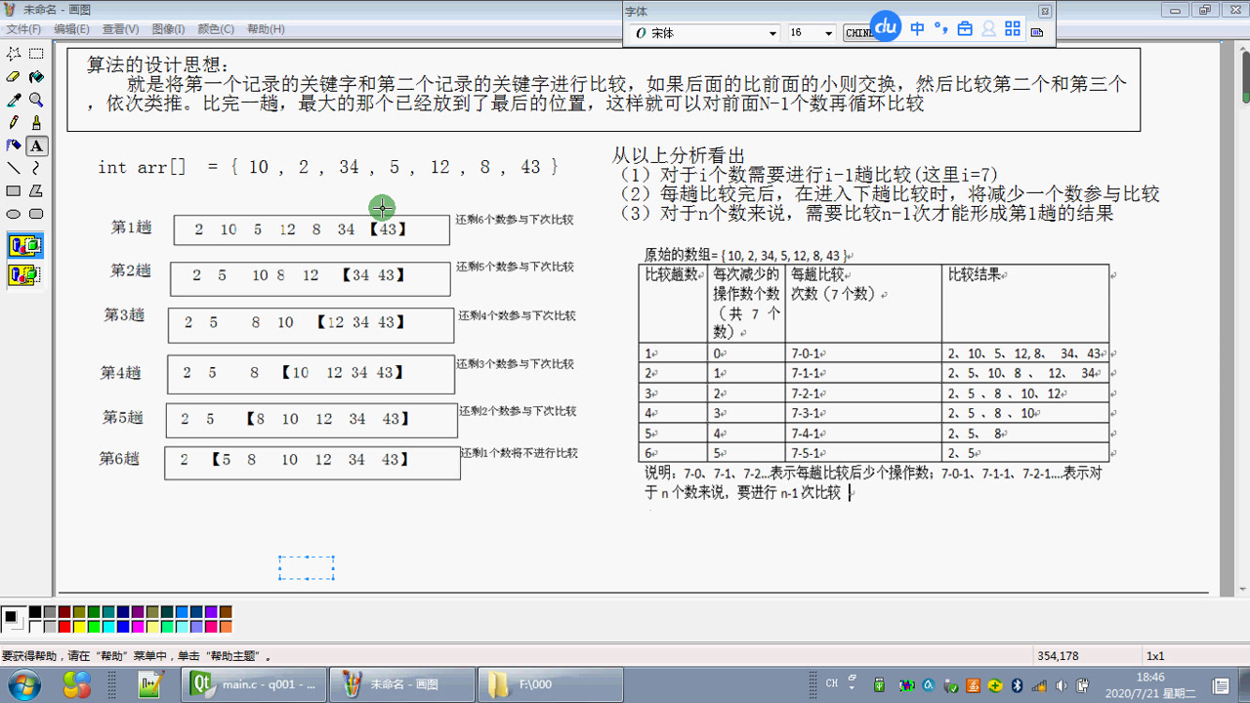Screen dimensions: 1250x703
Task: Open the 编辑(E) menu
Action: (x=71, y=29)
